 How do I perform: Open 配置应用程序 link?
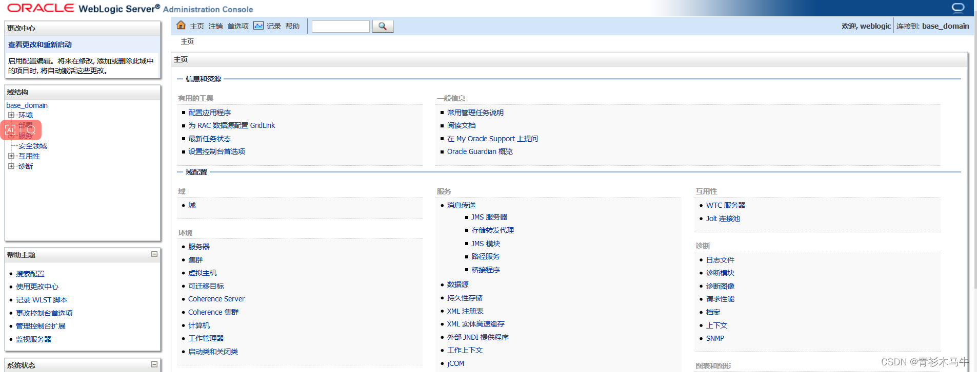point(209,113)
